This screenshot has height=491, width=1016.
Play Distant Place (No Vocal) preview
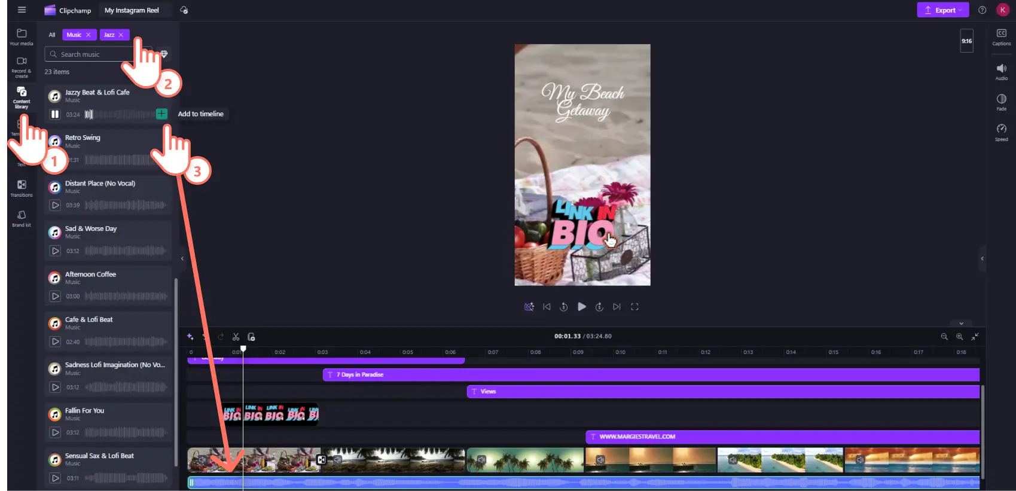click(x=55, y=205)
